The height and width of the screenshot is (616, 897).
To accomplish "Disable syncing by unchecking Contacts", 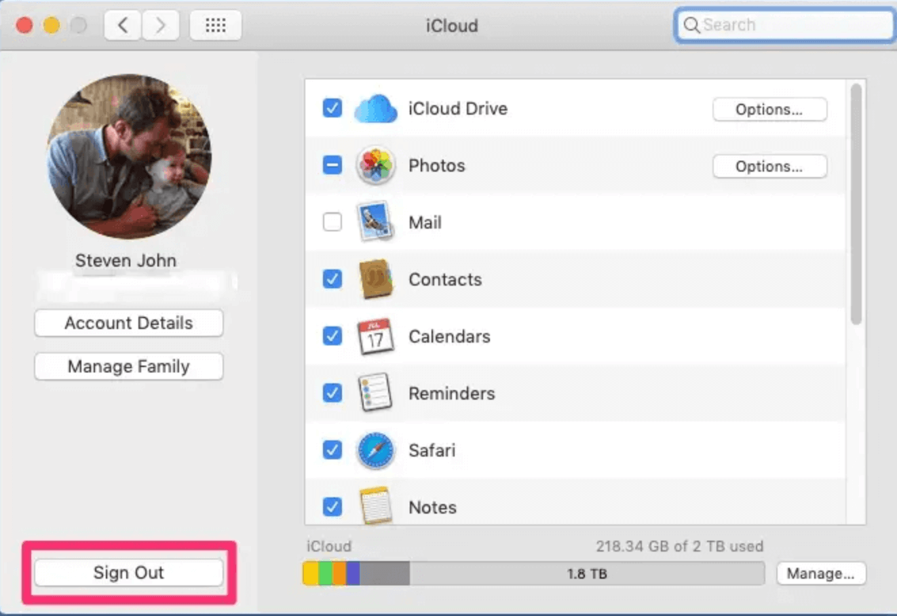I will [x=332, y=279].
